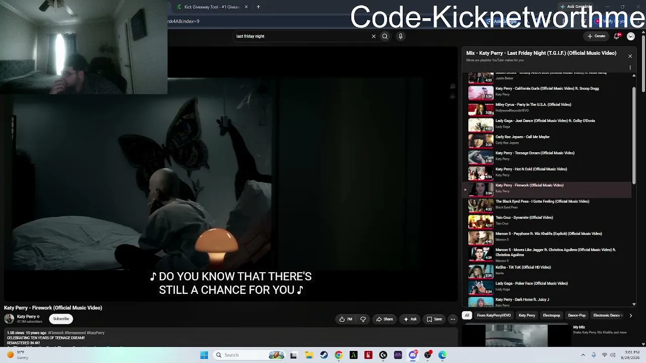Open the red app icon on the taskbar
The height and width of the screenshot is (363, 646).
point(368,355)
